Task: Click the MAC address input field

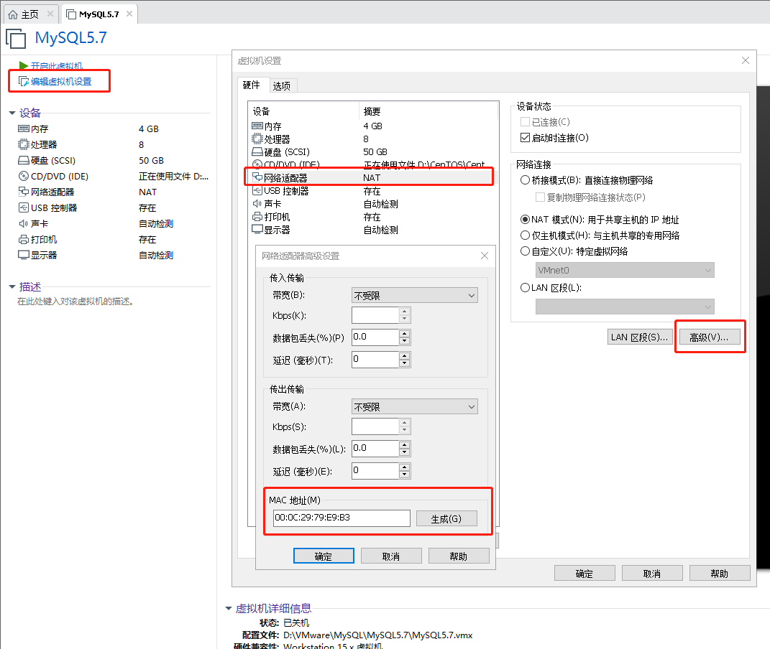Action: tap(342, 518)
